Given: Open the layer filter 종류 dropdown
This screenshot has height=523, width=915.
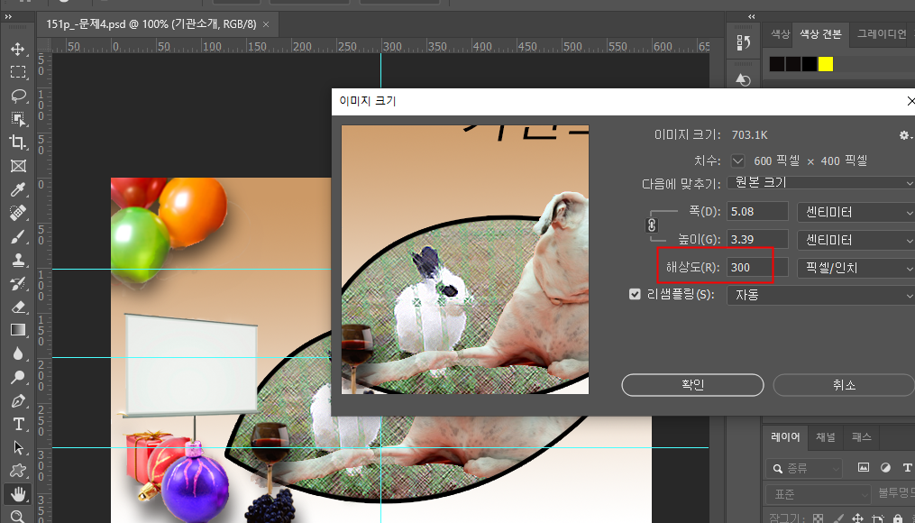Looking at the screenshot, I should [x=805, y=468].
